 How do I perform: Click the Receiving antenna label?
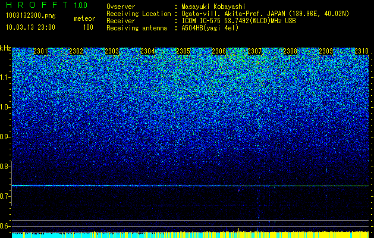click(x=137, y=28)
